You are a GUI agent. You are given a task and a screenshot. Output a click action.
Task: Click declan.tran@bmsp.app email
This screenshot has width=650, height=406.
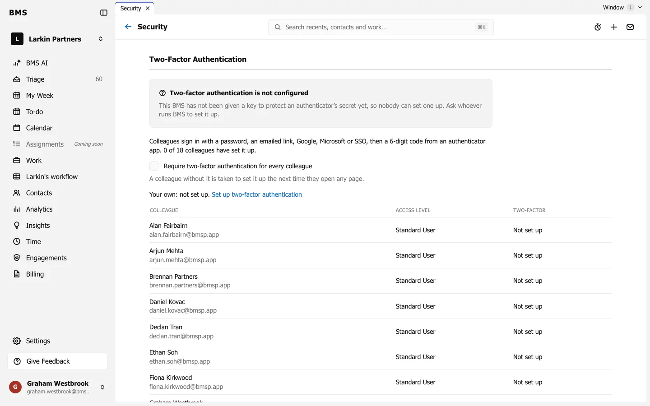tap(181, 336)
